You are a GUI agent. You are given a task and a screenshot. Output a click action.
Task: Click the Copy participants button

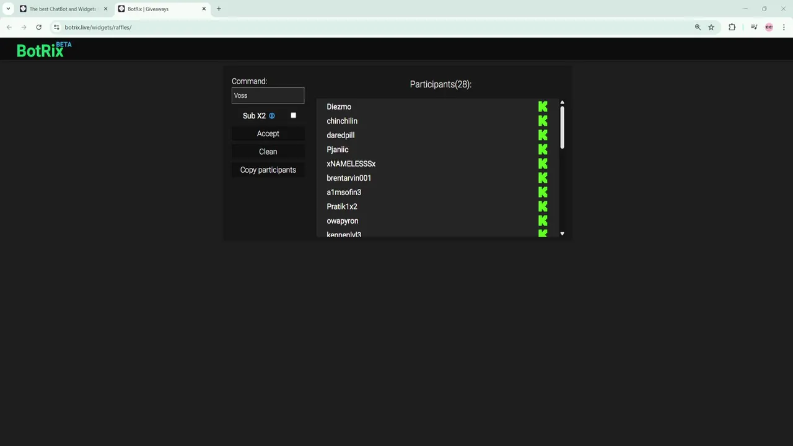[268, 170]
